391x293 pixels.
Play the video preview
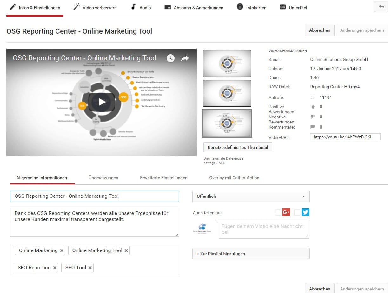click(102, 102)
